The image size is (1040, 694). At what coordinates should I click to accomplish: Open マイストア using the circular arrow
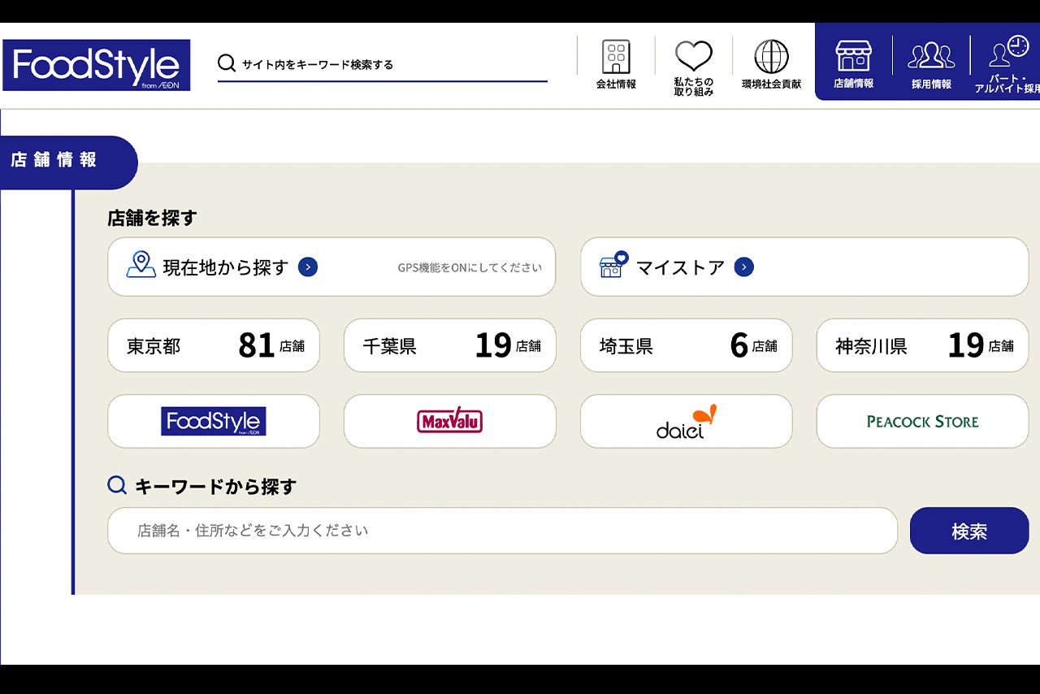click(x=743, y=267)
